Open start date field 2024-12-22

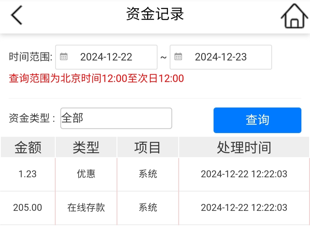(106, 57)
